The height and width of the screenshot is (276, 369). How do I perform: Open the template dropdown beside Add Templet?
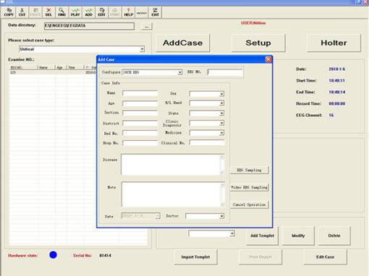(232, 233)
